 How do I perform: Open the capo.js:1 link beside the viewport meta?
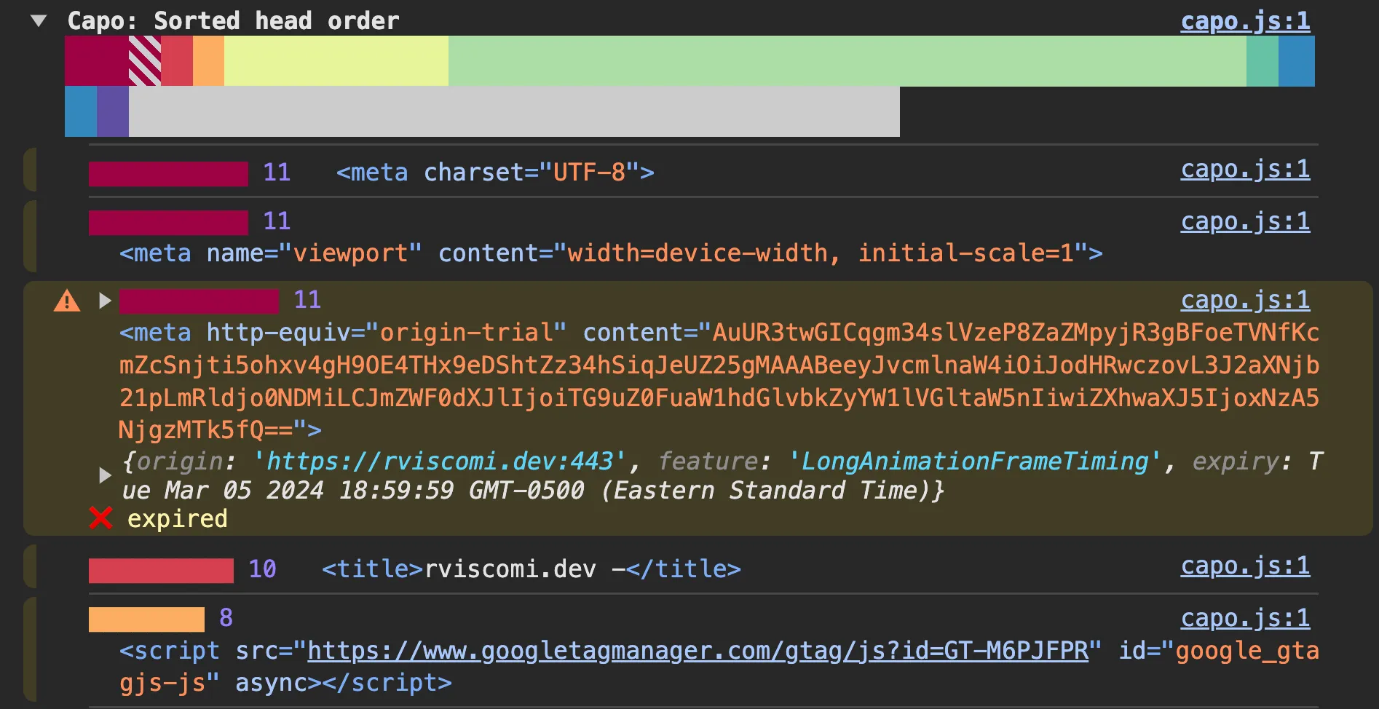coord(1245,222)
